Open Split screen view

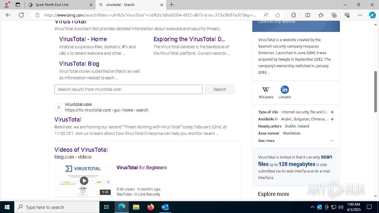pyautogui.click(x=308, y=15)
